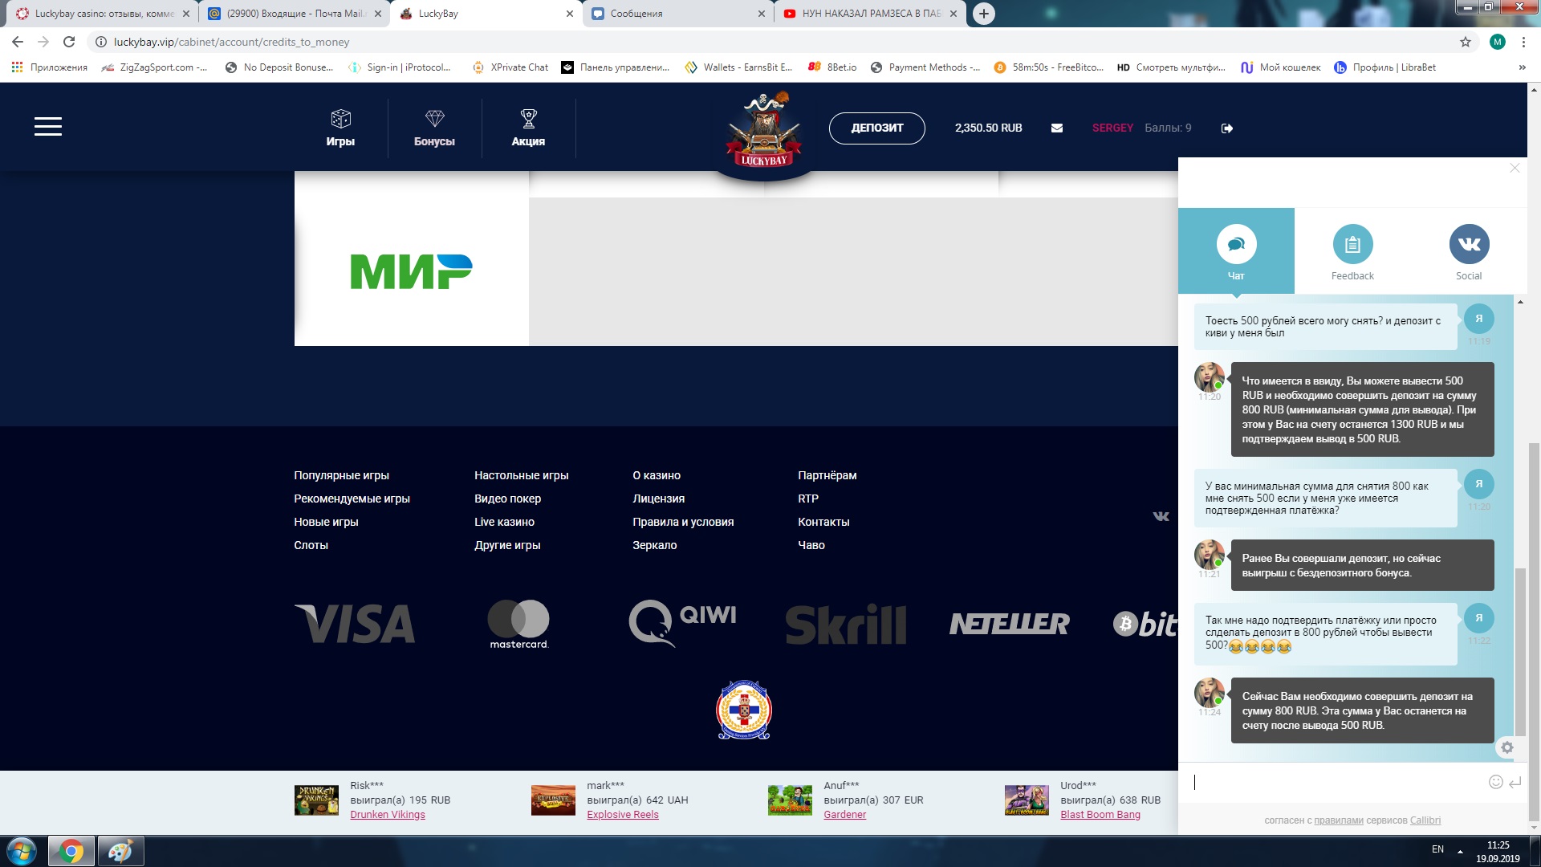
Task: Reload the page
Action: 69,42
